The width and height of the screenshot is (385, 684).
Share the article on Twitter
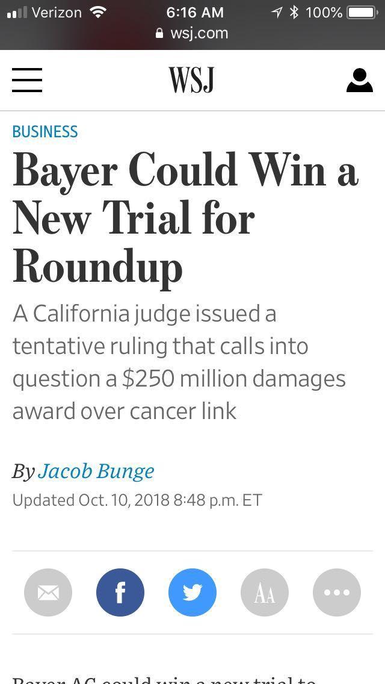click(x=192, y=592)
